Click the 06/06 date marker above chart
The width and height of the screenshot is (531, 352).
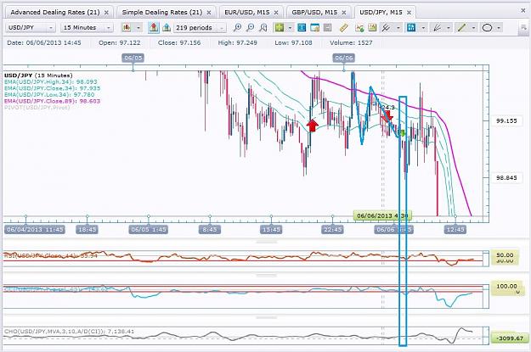(x=344, y=58)
